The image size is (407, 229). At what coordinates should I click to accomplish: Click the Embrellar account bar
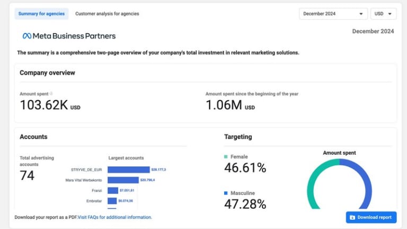[x=112, y=201]
